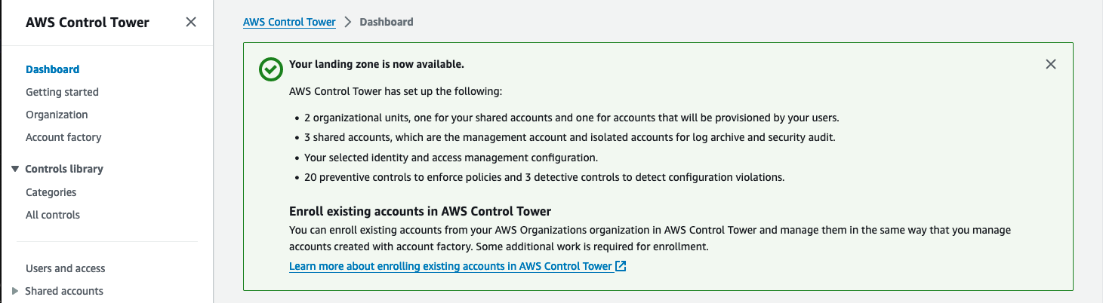Open Account factory page
The image size is (1103, 303).
click(63, 137)
